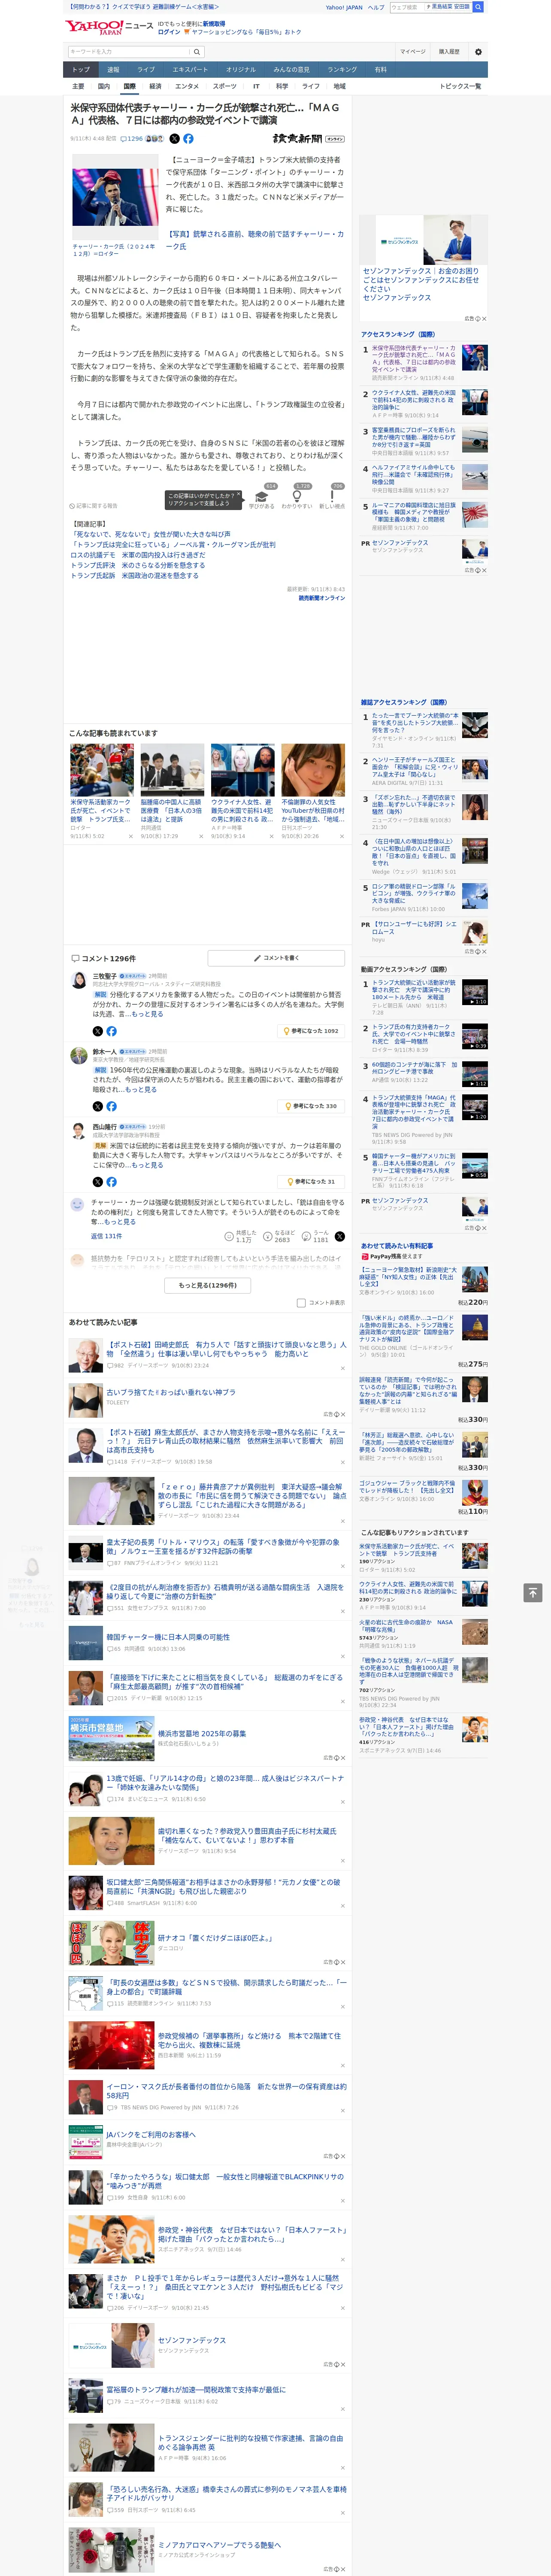Screen dimensions: 551x2576
Task: Open the ヘルプ link in the header
Action: 376,7
